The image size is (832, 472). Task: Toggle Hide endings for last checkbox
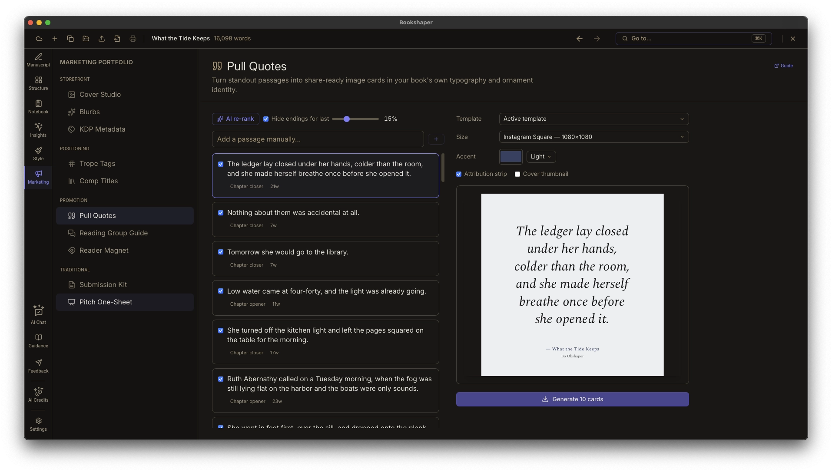[x=266, y=119]
